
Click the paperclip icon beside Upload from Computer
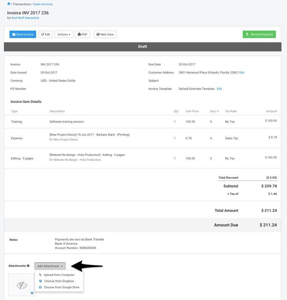[40, 275]
